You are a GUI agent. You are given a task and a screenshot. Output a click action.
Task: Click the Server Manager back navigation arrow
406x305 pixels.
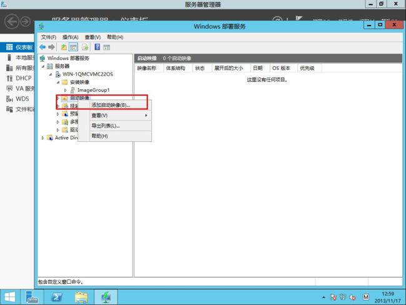(12, 21)
